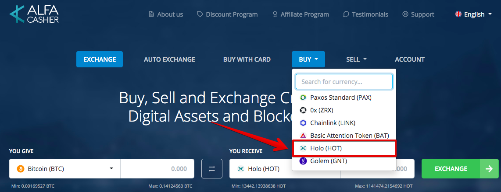Click the You Give amount input field
This screenshot has height=192, width=501.
[157, 169]
